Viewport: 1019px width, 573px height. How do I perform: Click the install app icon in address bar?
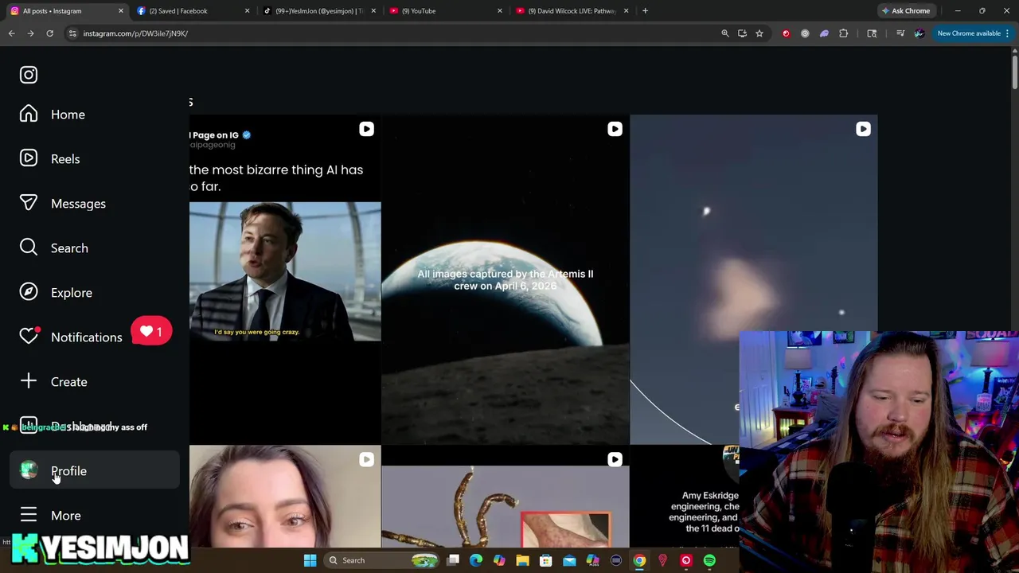pyautogui.click(x=742, y=33)
